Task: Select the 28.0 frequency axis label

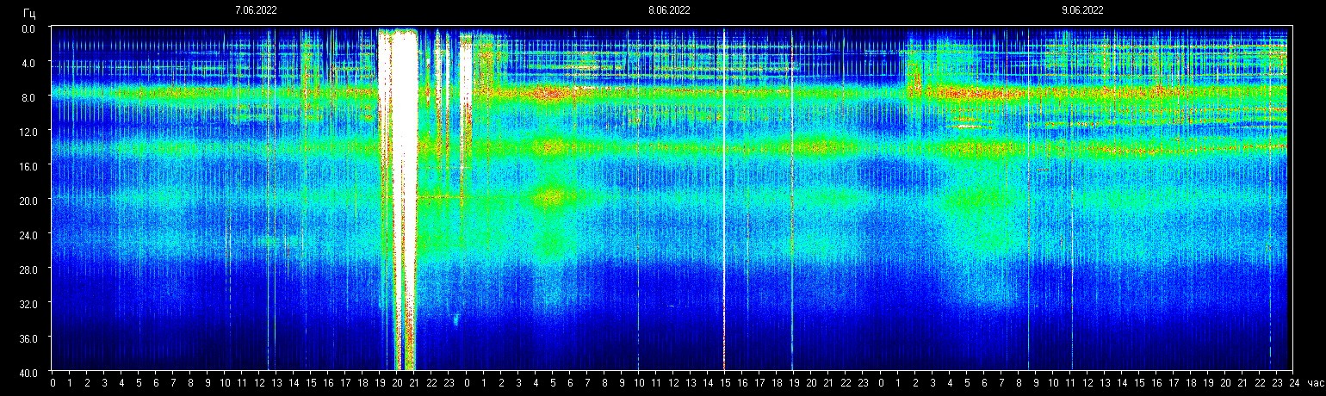Action: (x=27, y=269)
